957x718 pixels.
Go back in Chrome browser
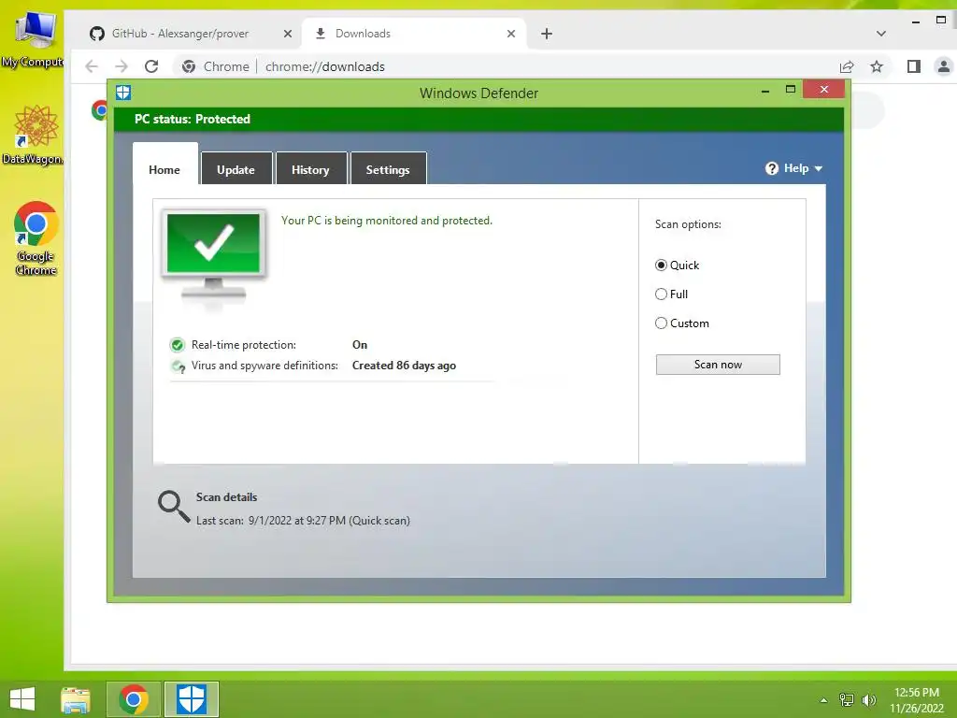[92, 66]
